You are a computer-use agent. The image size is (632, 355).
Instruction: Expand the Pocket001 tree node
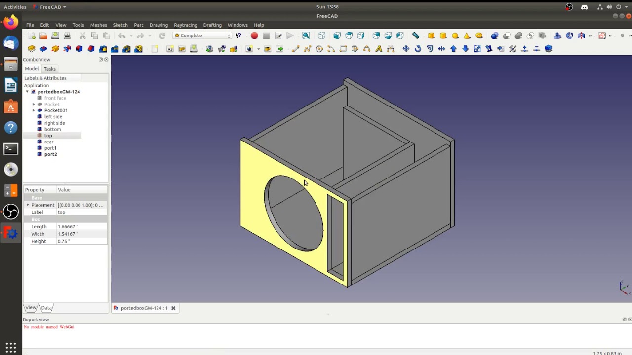click(34, 110)
